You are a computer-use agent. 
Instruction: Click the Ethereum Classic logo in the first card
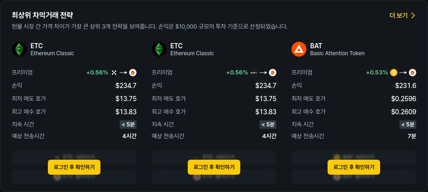[19, 49]
